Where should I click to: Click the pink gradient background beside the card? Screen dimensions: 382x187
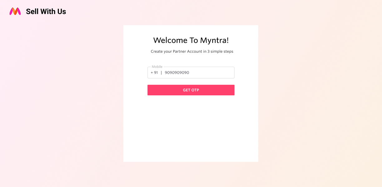point(318,93)
